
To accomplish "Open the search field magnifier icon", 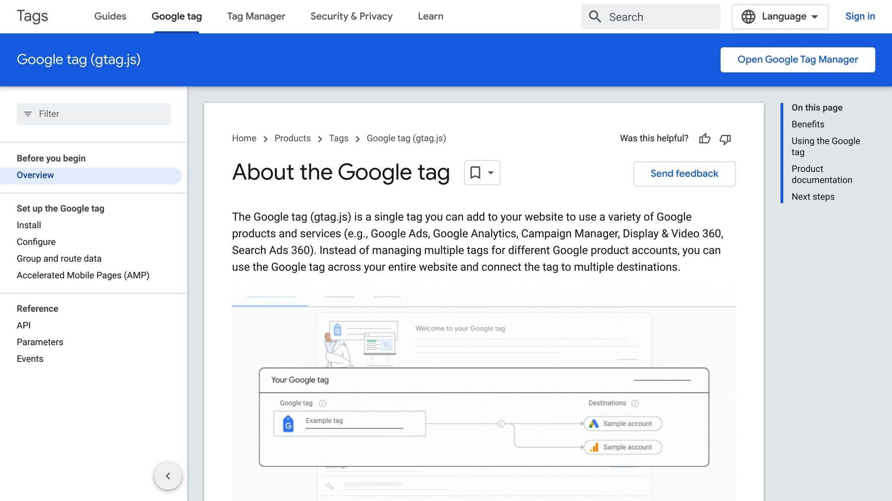I will pyautogui.click(x=595, y=17).
